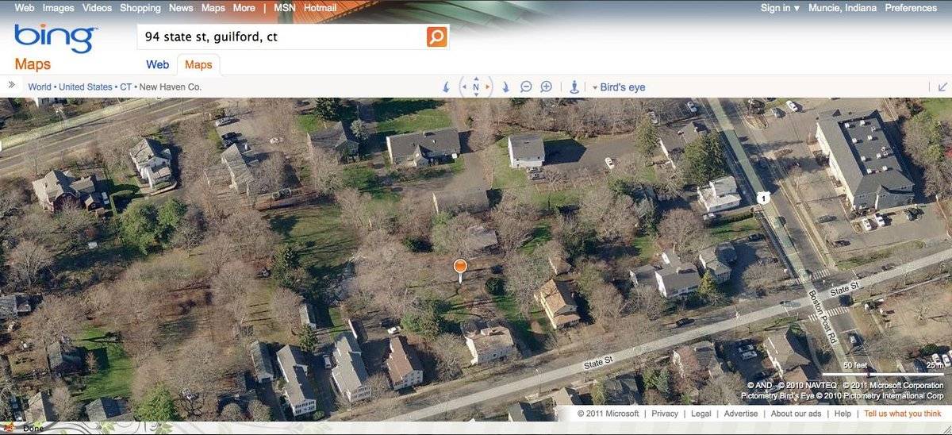Open the Preferences link

coord(911,8)
